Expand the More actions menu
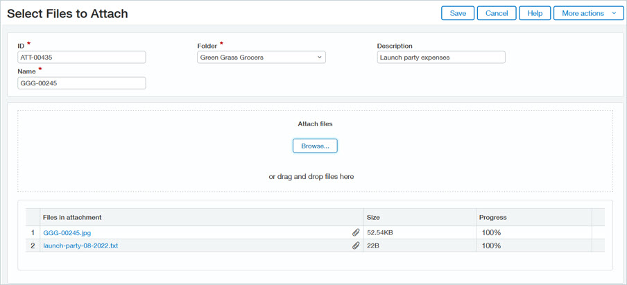Screen dimensions: 627x285 click(588, 13)
